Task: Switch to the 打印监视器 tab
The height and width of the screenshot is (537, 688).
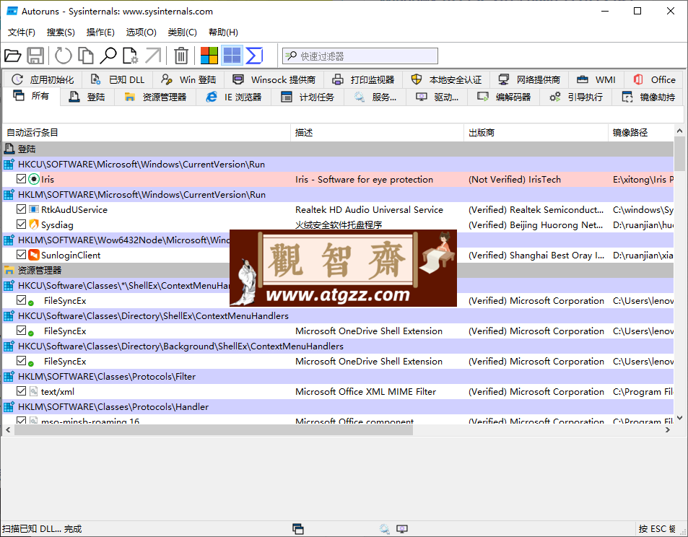Action: (x=363, y=79)
